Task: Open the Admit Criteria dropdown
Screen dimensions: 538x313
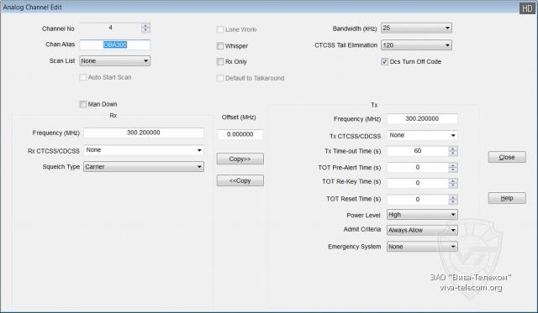Action: (422, 231)
